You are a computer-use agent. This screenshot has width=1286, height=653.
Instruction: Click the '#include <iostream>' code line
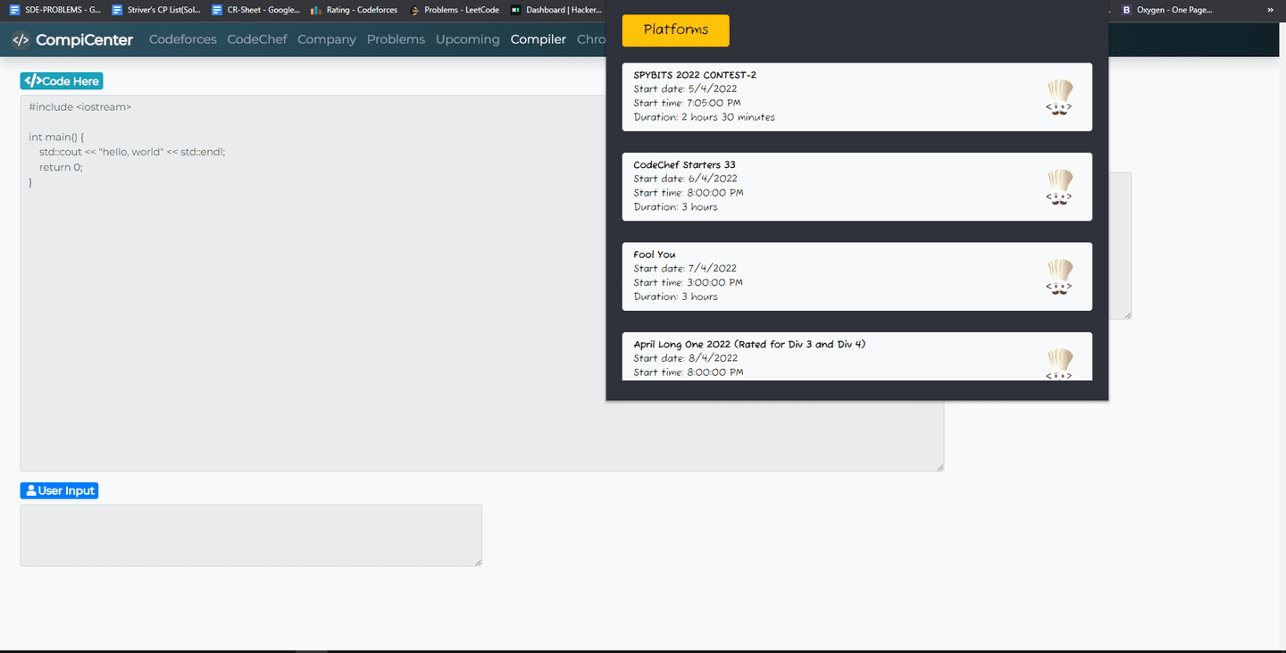[80, 106]
